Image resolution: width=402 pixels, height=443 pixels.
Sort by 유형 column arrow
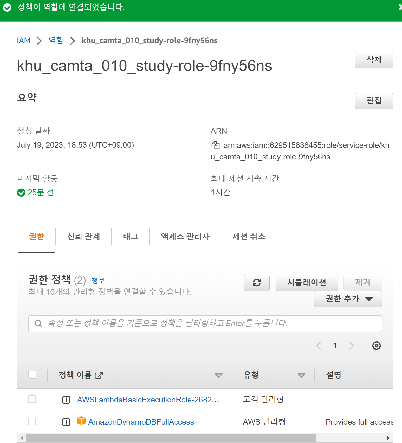[301, 376]
